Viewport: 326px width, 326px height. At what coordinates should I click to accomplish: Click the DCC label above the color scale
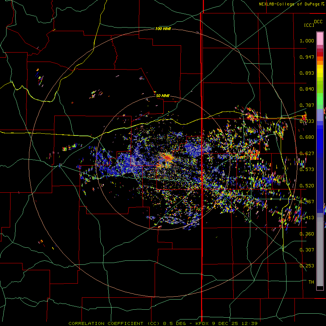pyautogui.click(x=318, y=22)
